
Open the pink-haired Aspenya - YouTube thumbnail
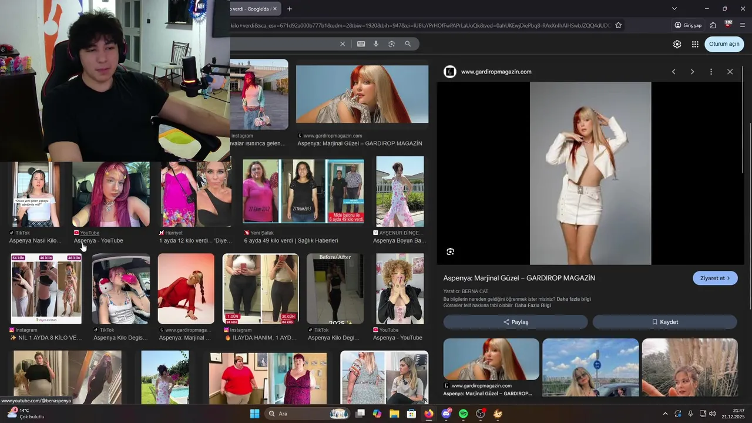(x=111, y=194)
